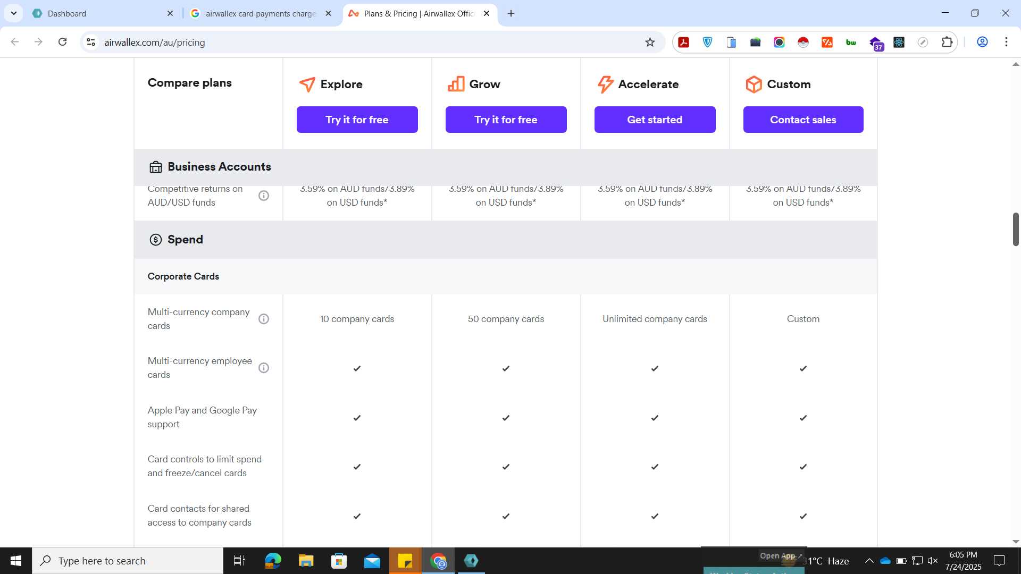This screenshot has height=574, width=1021.
Task: Click 'Card contacts for shared access' label
Action: click(x=199, y=516)
